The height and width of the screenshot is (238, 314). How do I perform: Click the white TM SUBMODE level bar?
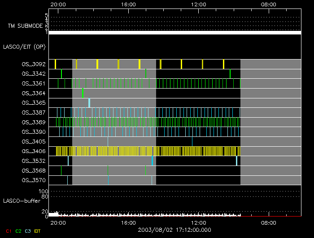click(x=174, y=33)
